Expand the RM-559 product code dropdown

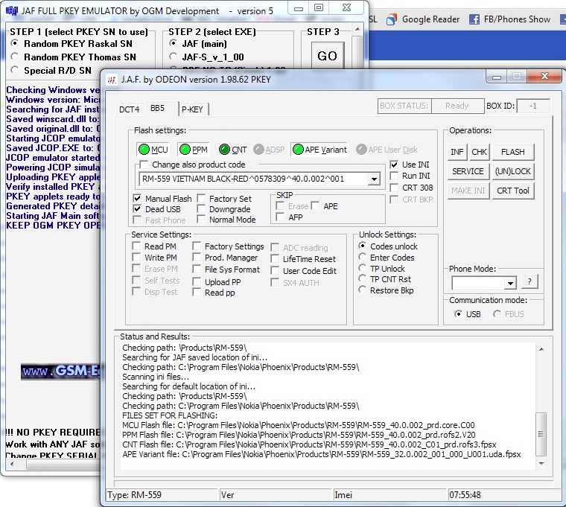click(x=374, y=179)
